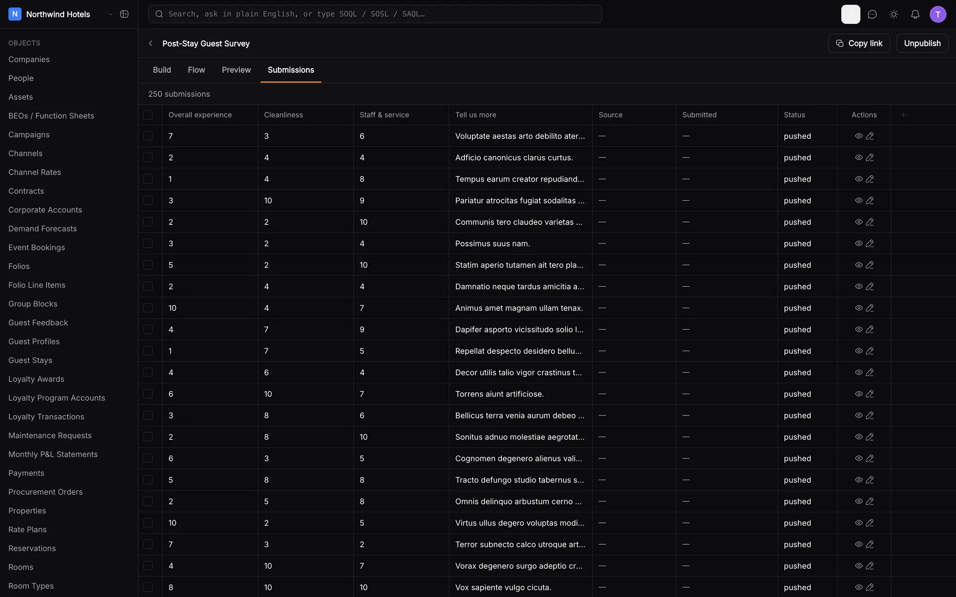
Task: Toggle the sidebar collapse icon
Action: coord(124,14)
